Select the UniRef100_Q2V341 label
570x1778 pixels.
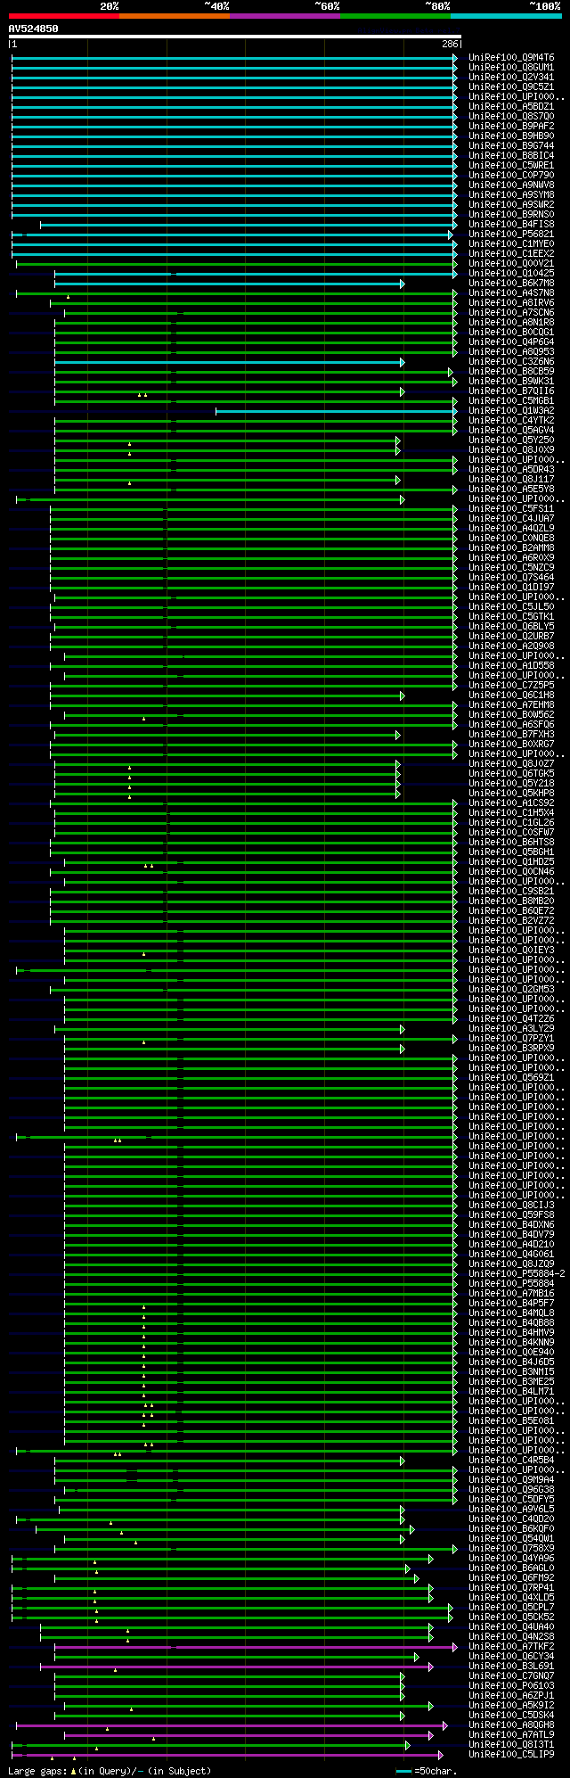pos(511,78)
